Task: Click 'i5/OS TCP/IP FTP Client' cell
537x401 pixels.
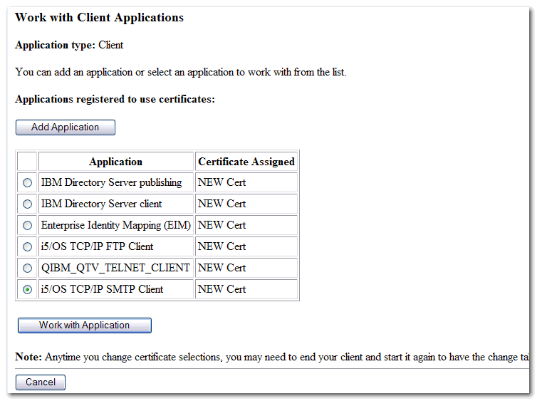Action: [x=116, y=246]
